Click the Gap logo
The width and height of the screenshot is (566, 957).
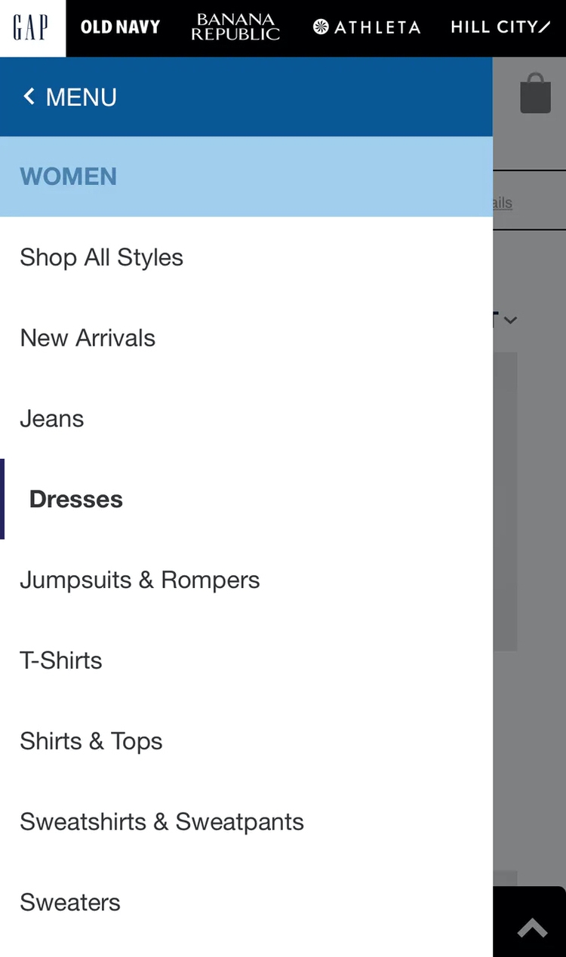pyautogui.click(x=32, y=28)
